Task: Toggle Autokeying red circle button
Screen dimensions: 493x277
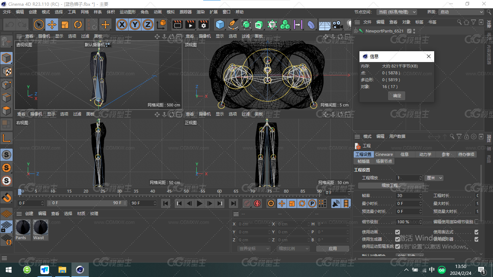Action: tap(257, 203)
